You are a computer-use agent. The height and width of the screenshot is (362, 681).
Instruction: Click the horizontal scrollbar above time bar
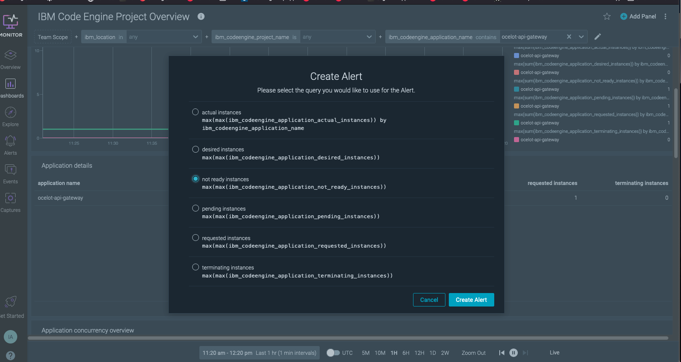(348, 338)
